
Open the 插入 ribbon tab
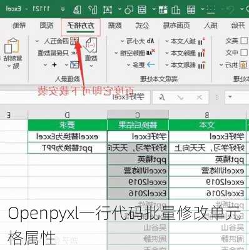211,26
